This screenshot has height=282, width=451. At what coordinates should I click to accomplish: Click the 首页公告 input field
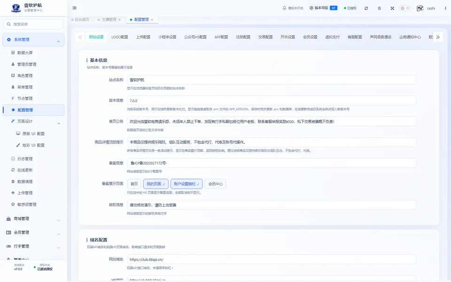coord(272,121)
